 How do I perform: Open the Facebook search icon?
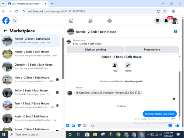(15, 21)
